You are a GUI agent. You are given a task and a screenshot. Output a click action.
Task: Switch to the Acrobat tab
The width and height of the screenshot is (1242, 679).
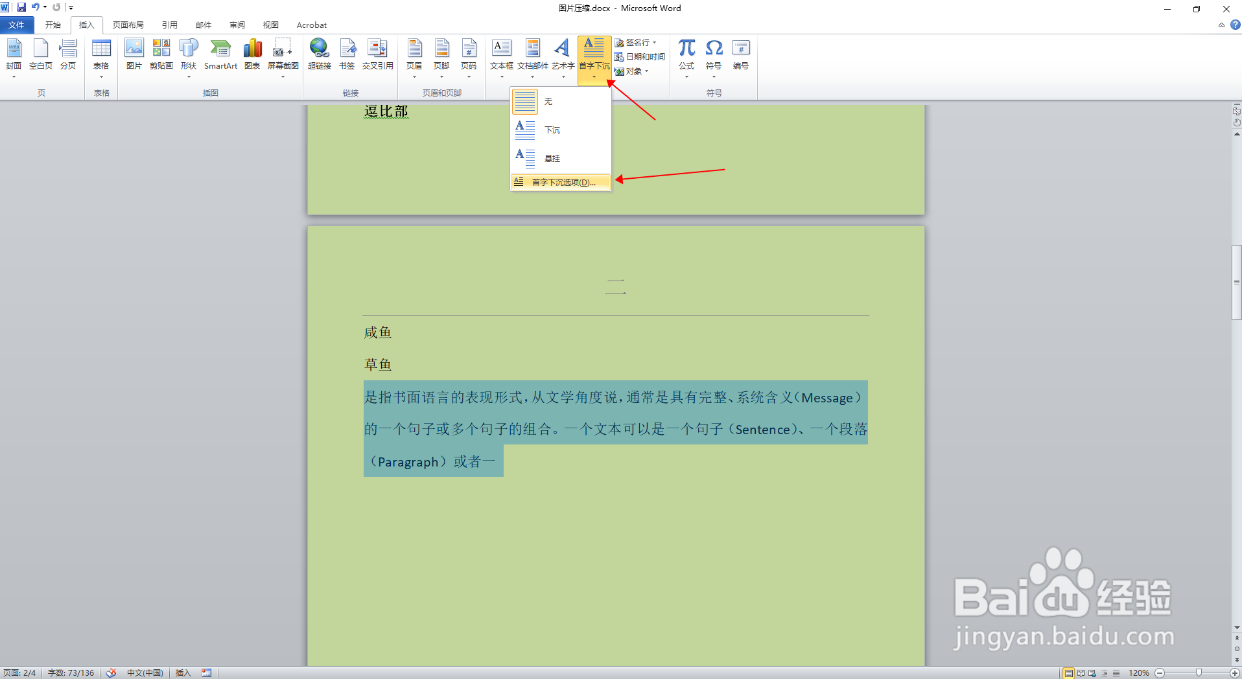pos(312,25)
